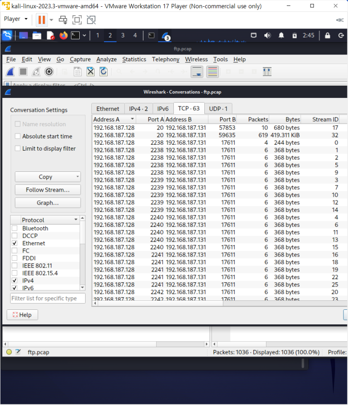Open the Copy button dropdown
Screen dimensions: 348x405
(x=77, y=177)
